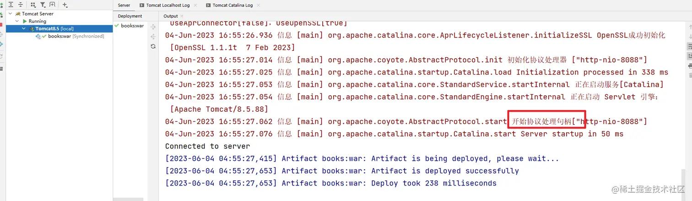The width and height of the screenshot is (692, 201).
Task: Click the AbstractProtocol.init "http-nio-8088" log line
Action: click(x=406, y=60)
